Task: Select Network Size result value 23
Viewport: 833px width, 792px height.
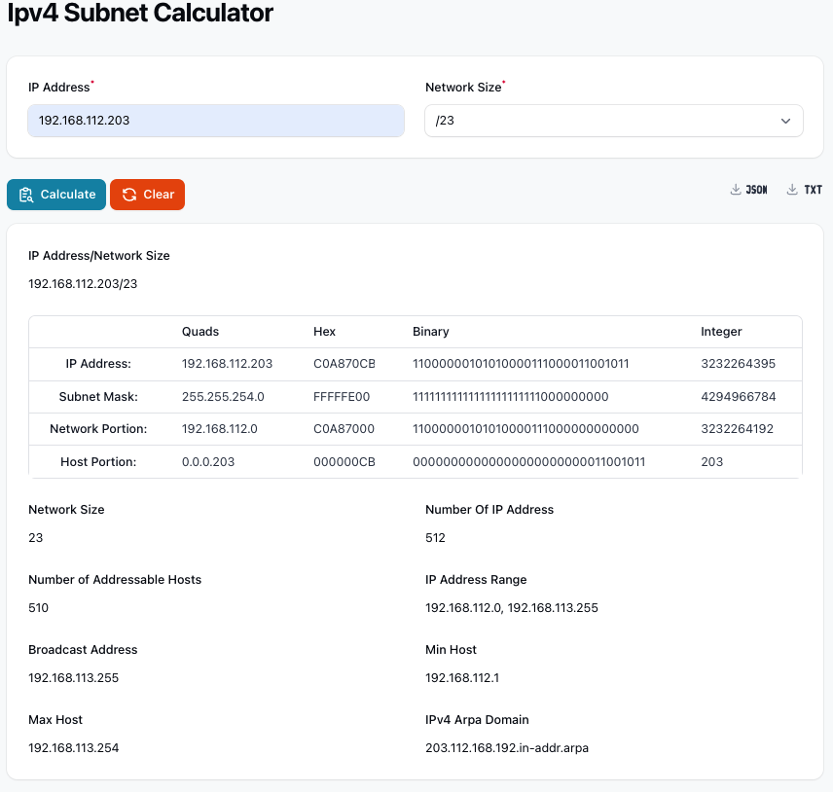Action: tap(36, 538)
